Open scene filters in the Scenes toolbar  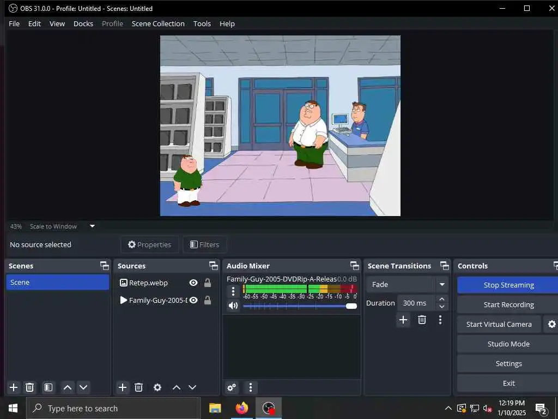click(x=48, y=387)
